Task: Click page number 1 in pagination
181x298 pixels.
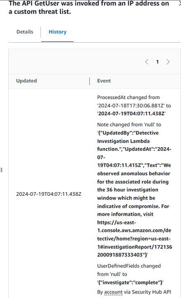Action: pos(157,62)
